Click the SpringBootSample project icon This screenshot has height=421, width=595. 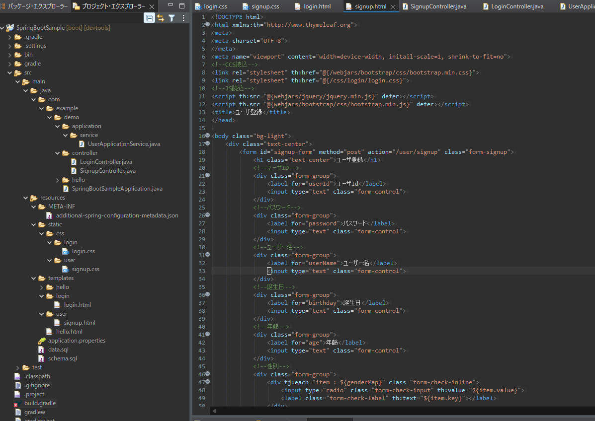pyautogui.click(x=9, y=28)
